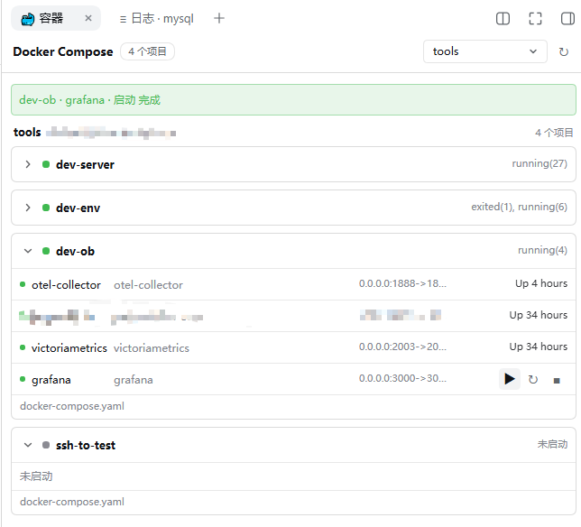The image size is (581, 527).
Task: Click the dev-server green status dot
Action: [x=46, y=164]
